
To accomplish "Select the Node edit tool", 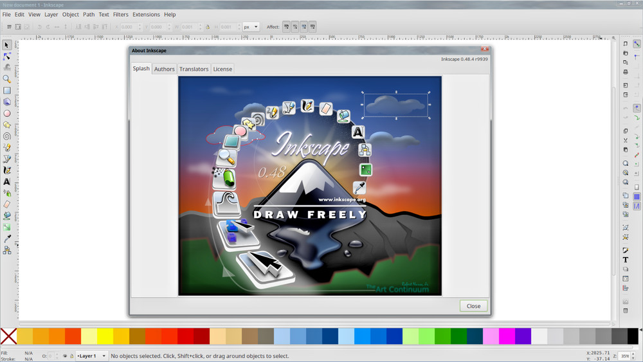I will coord(6,56).
